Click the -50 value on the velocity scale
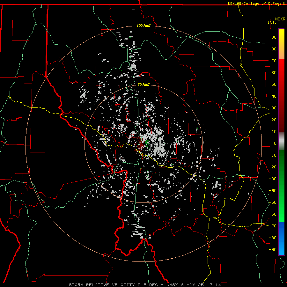The height and width of the screenshot is (287, 287). pyautogui.click(x=273, y=202)
